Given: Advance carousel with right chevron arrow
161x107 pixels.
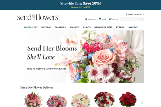Looking at the screenshot, I should tap(142, 102).
